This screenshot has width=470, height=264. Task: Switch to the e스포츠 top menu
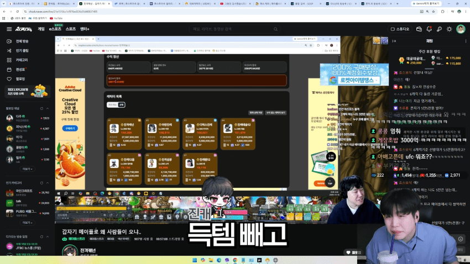55,29
